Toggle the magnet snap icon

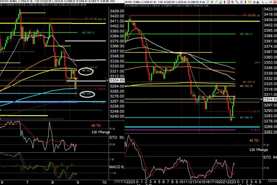(258, 2)
